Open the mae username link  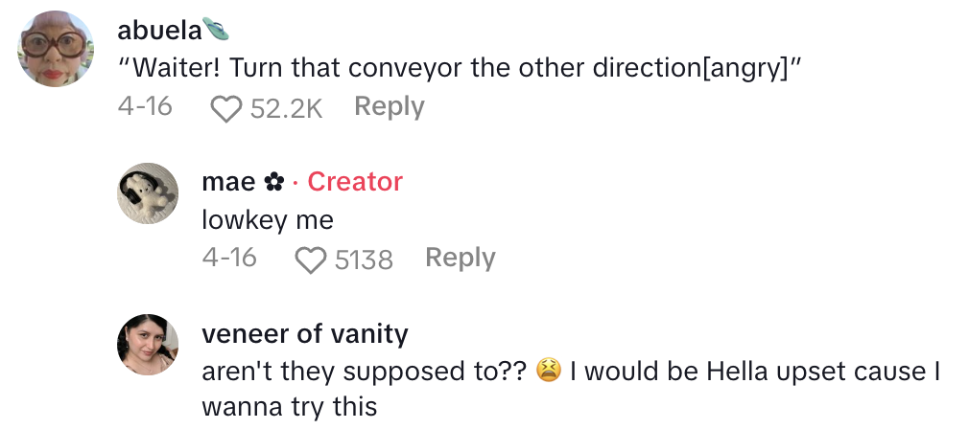[x=229, y=182]
